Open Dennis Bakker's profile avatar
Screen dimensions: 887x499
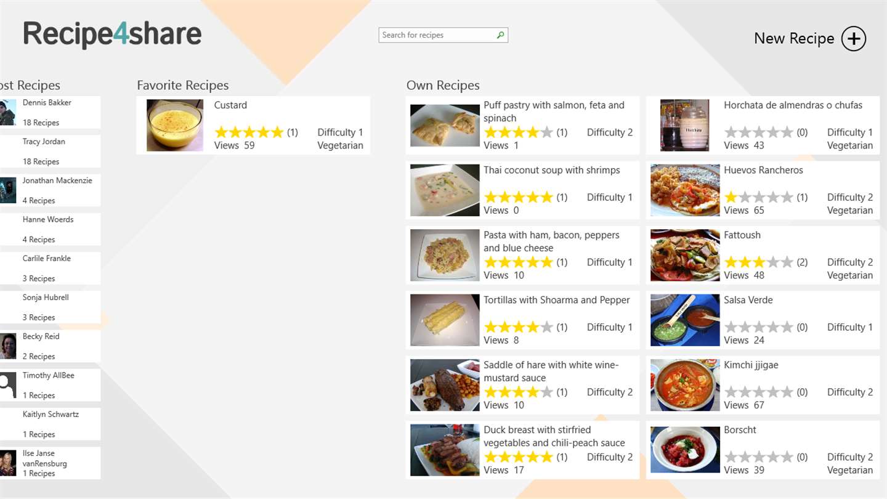(7, 112)
